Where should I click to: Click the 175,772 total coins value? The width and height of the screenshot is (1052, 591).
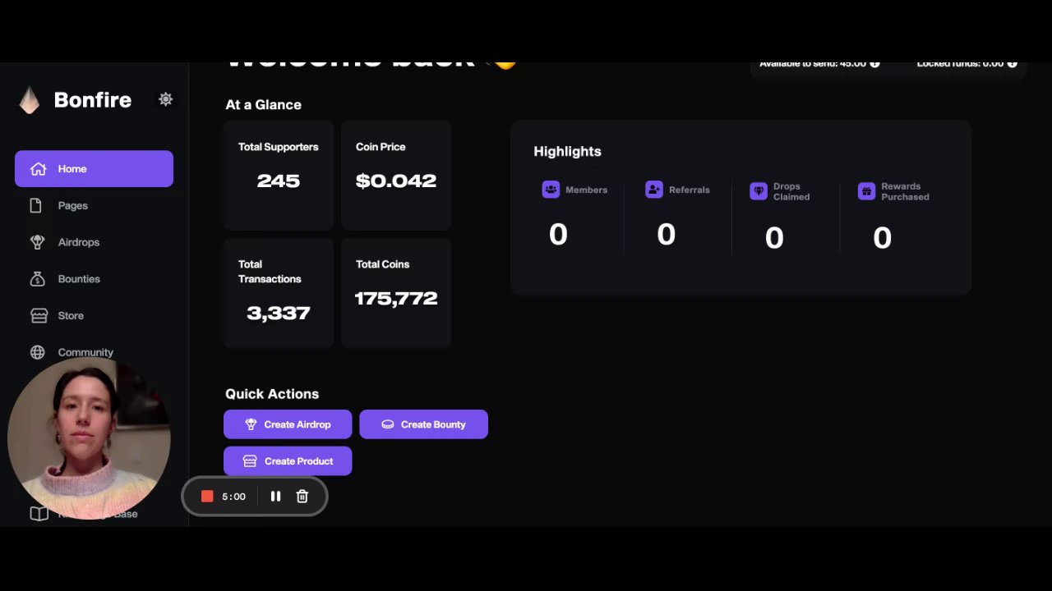point(396,299)
